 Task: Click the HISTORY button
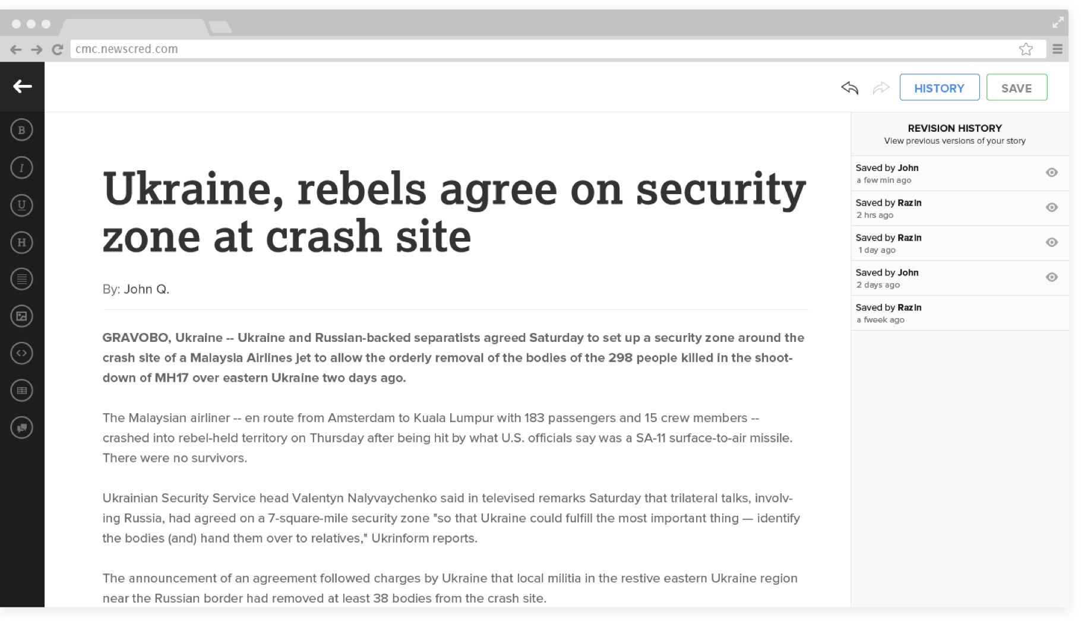939,88
